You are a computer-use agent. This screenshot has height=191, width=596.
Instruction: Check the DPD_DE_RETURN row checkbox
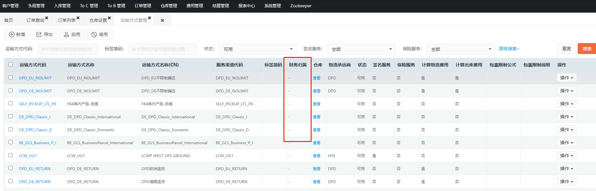[x=10, y=181]
